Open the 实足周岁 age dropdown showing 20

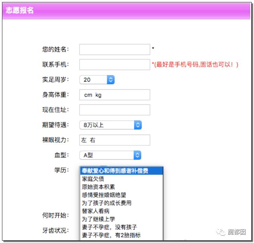(97, 80)
